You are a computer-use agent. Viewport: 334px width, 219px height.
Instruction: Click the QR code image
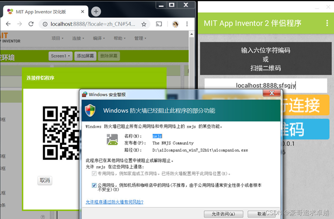point(61,133)
